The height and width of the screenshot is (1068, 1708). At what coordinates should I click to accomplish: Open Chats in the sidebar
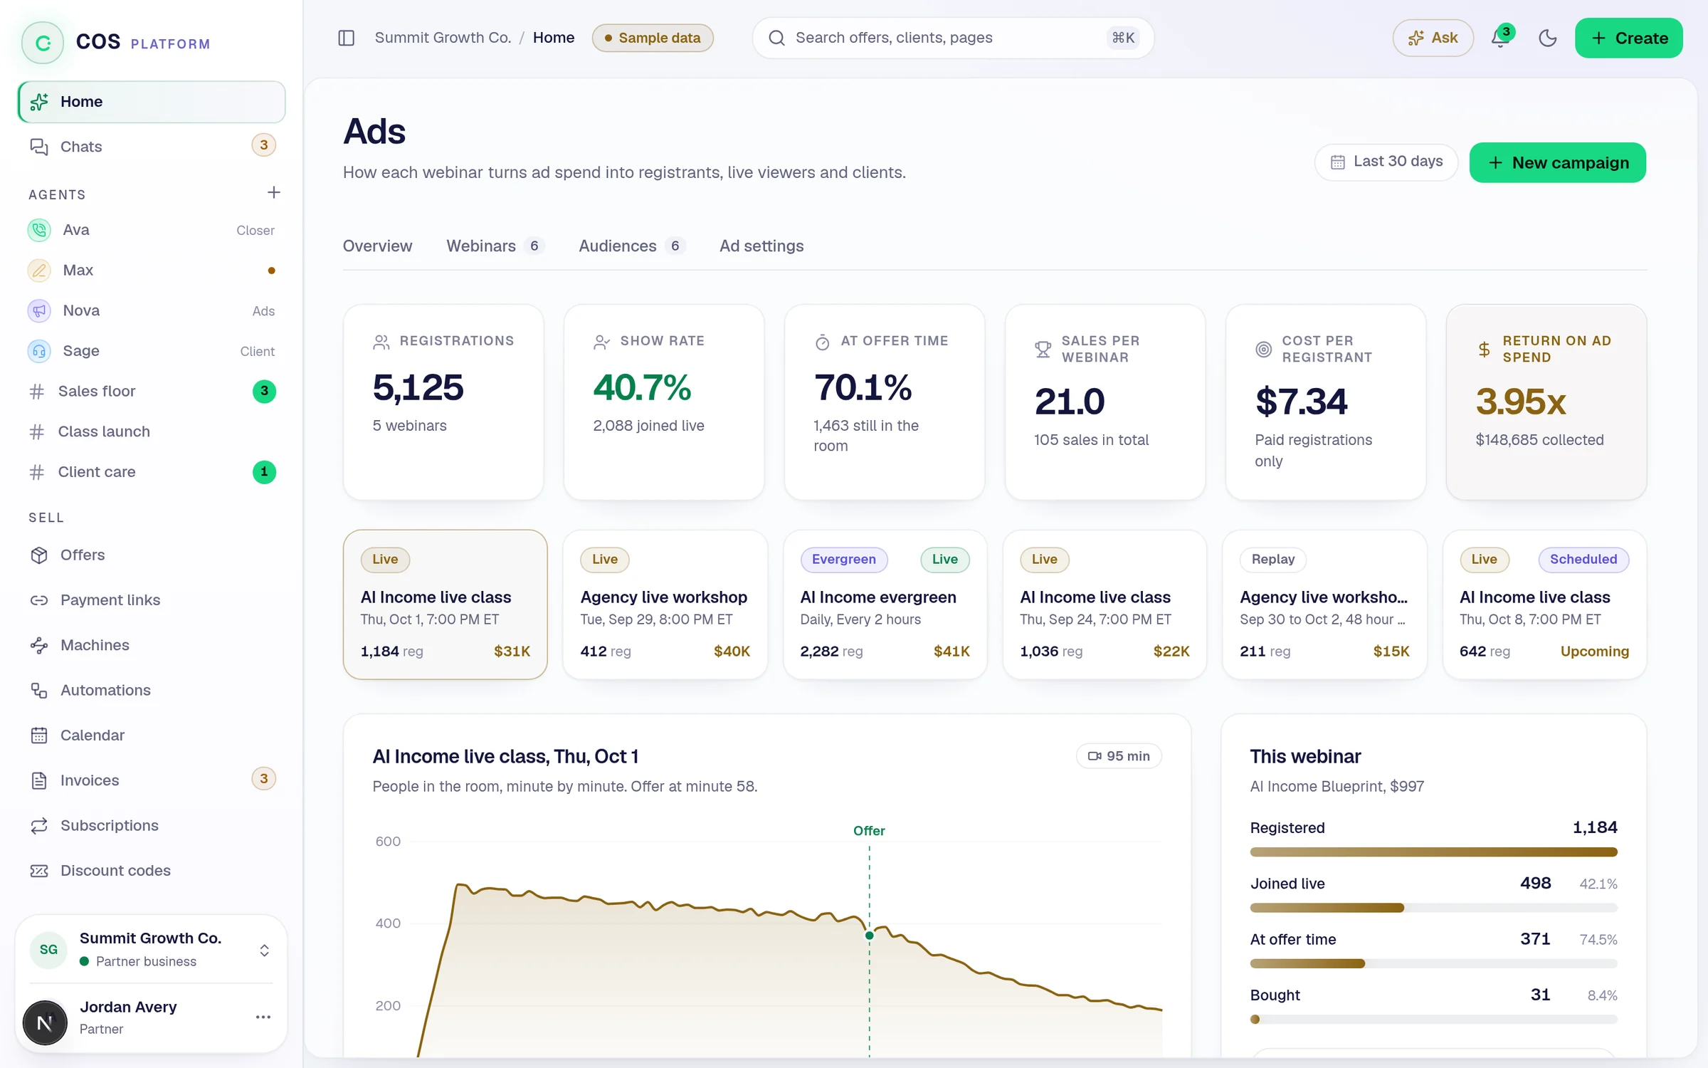click(152, 146)
